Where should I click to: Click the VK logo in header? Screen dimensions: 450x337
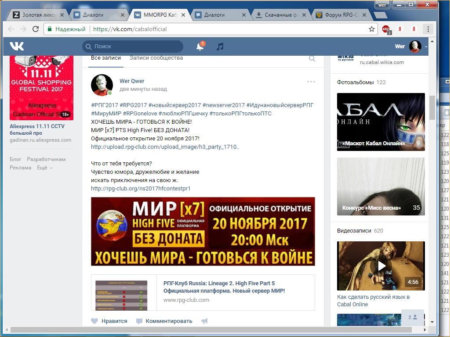[x=17, y=46]
